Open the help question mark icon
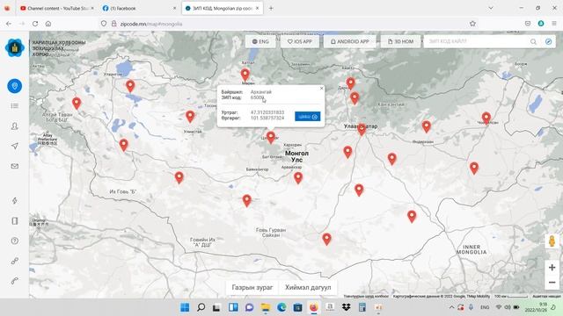The image size is (563, 316). coord(14,241)
